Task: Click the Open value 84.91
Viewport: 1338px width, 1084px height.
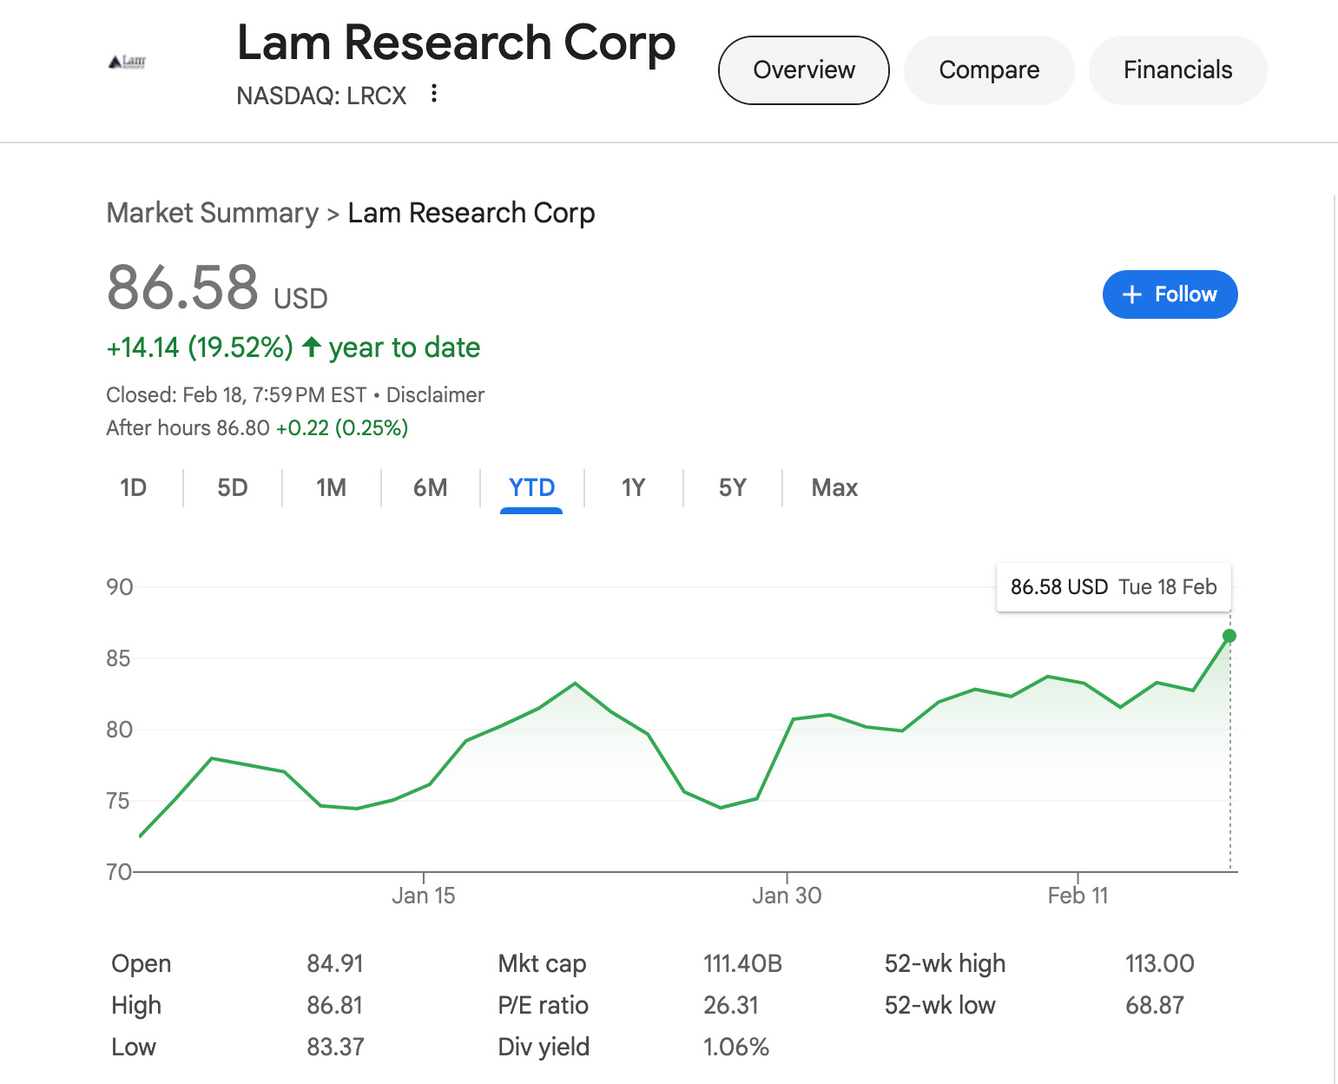Action: point(334,963)
